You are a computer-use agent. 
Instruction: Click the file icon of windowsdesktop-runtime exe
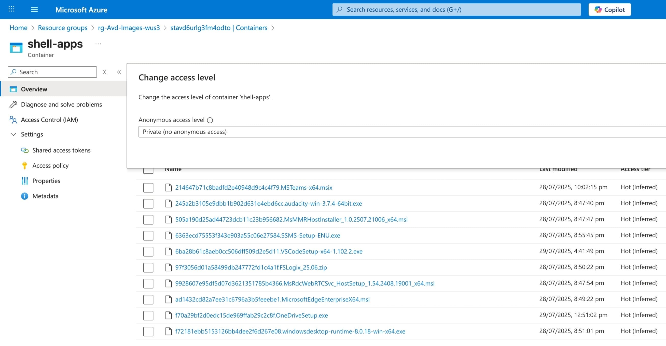point(169,332)
